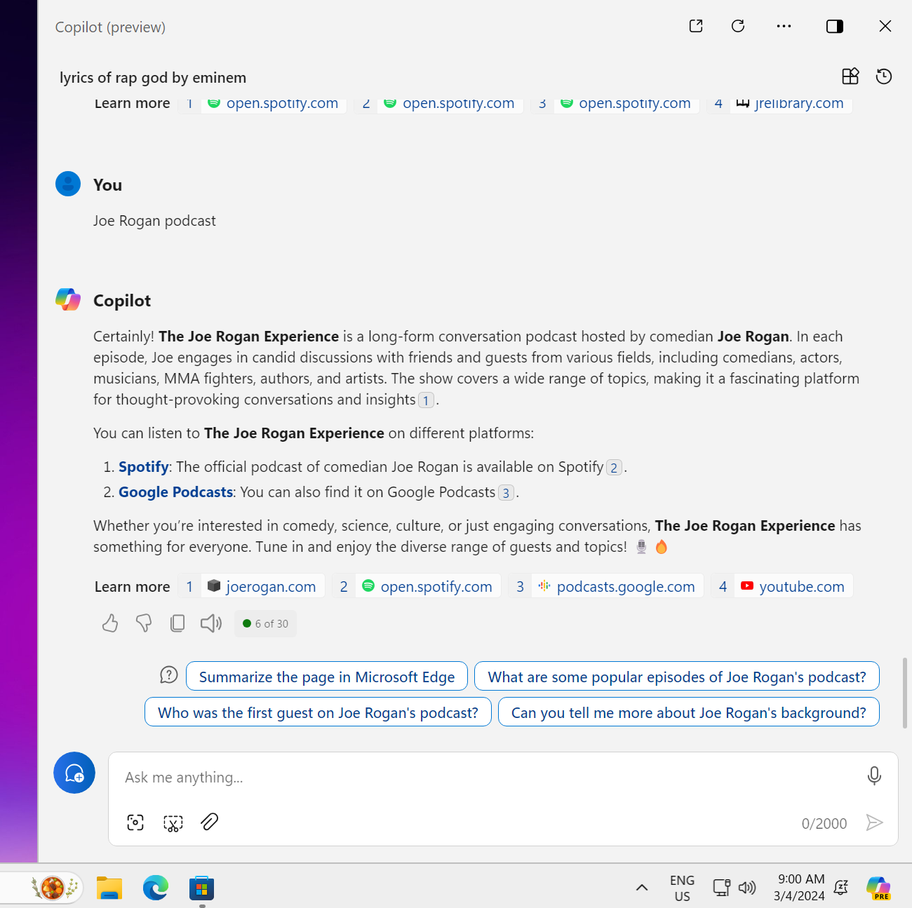Open File Explorer from the taskbar
This screenshot has height=908, width=912.
[x=109, y=888]
